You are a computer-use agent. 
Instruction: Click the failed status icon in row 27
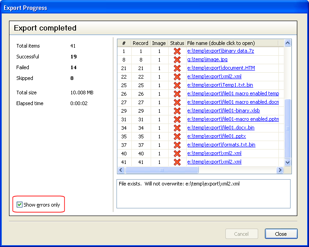point(177,102)
